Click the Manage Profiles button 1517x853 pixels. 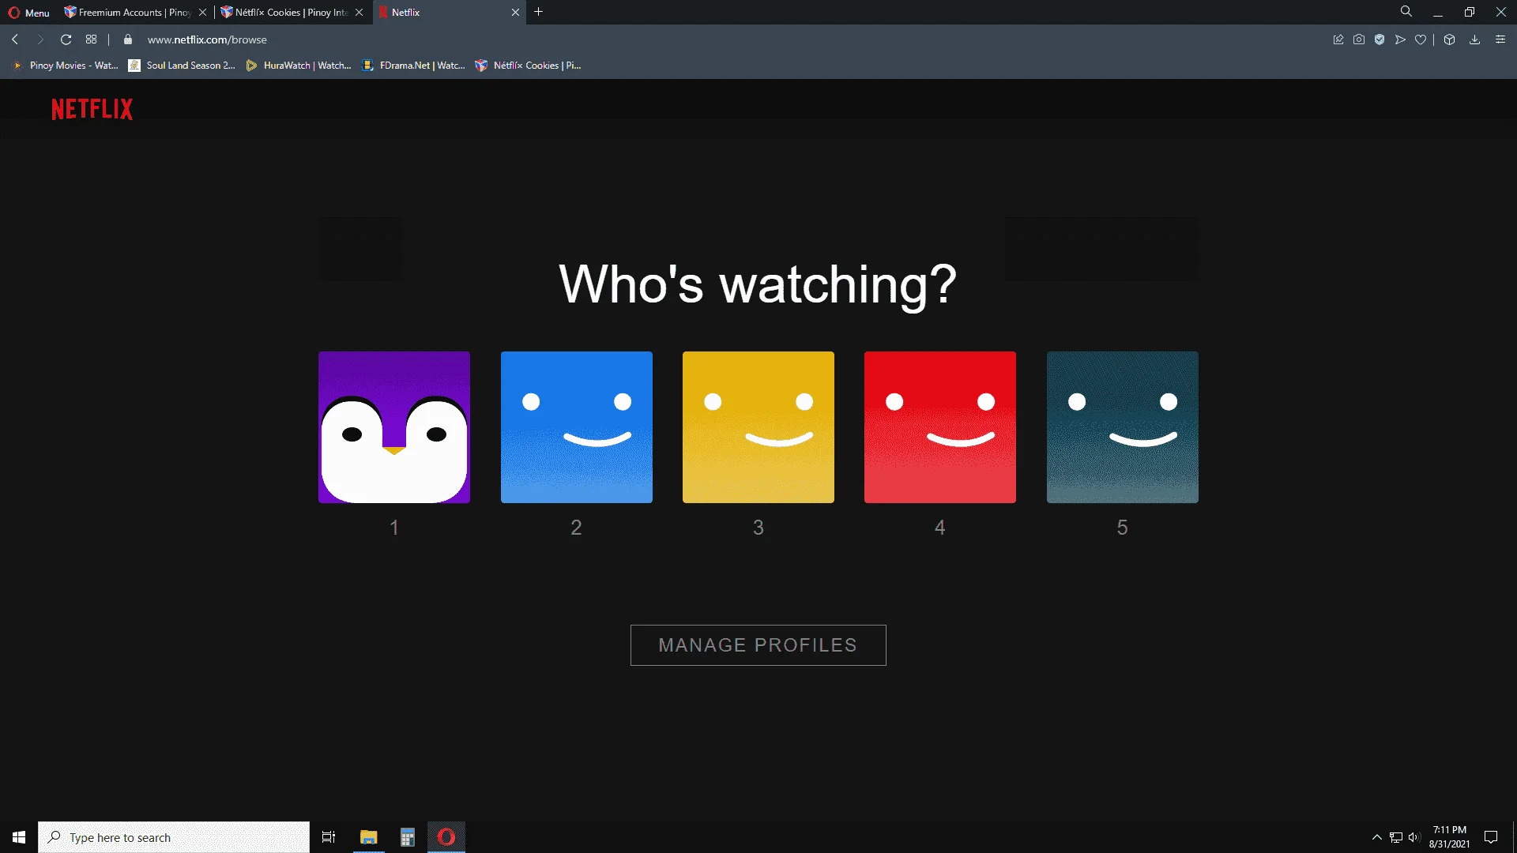pyautogui.click(x=758, y=645)
